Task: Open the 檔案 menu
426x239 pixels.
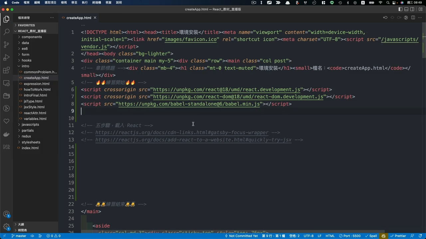Action: point(27,3)
